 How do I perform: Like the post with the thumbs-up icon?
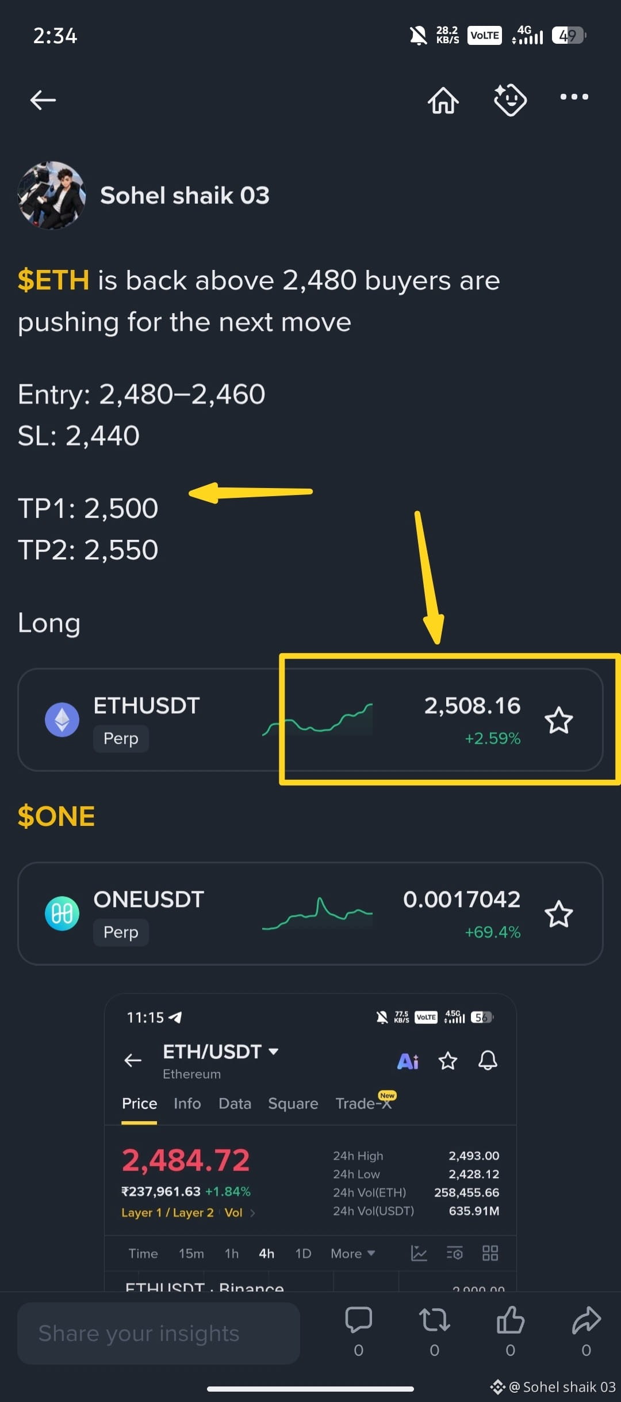511,1320
